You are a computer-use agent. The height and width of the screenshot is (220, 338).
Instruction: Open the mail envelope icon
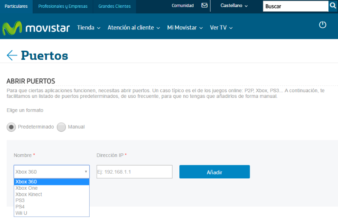coord(205,6)
